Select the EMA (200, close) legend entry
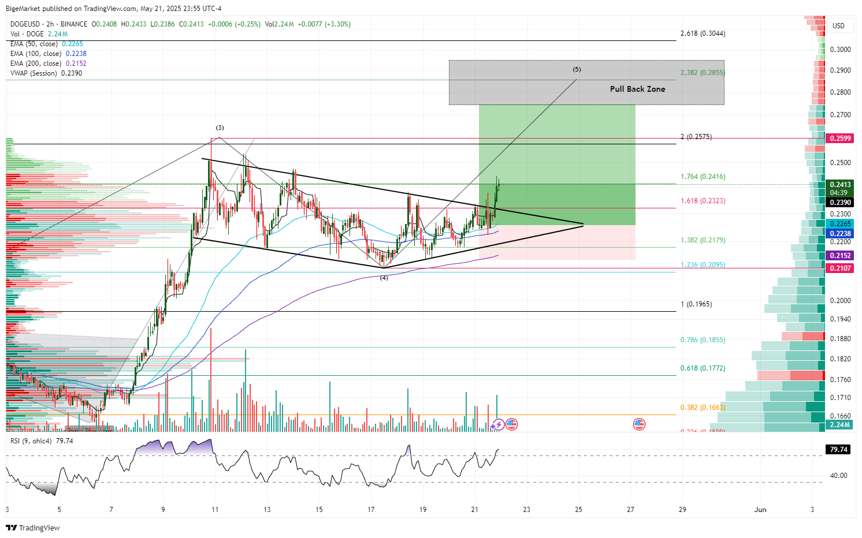The height and width of the screenshot is (538, 862). [36, 63]
